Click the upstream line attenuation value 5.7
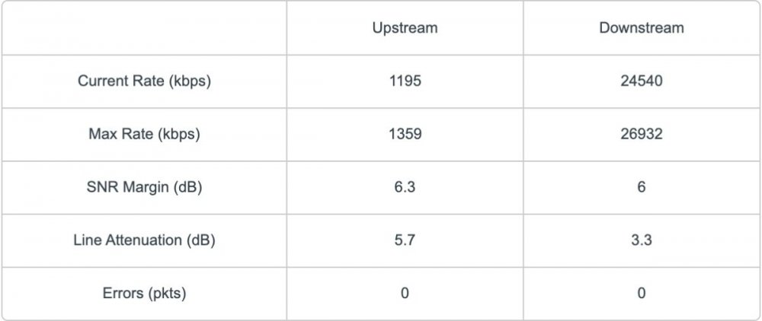This screenshot has width=762, height=321. pyautogui.click(x=405, y=240)
